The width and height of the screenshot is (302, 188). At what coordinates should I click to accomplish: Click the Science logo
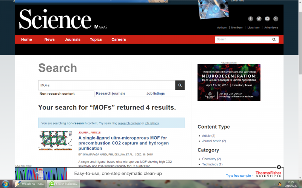[55, 19]
